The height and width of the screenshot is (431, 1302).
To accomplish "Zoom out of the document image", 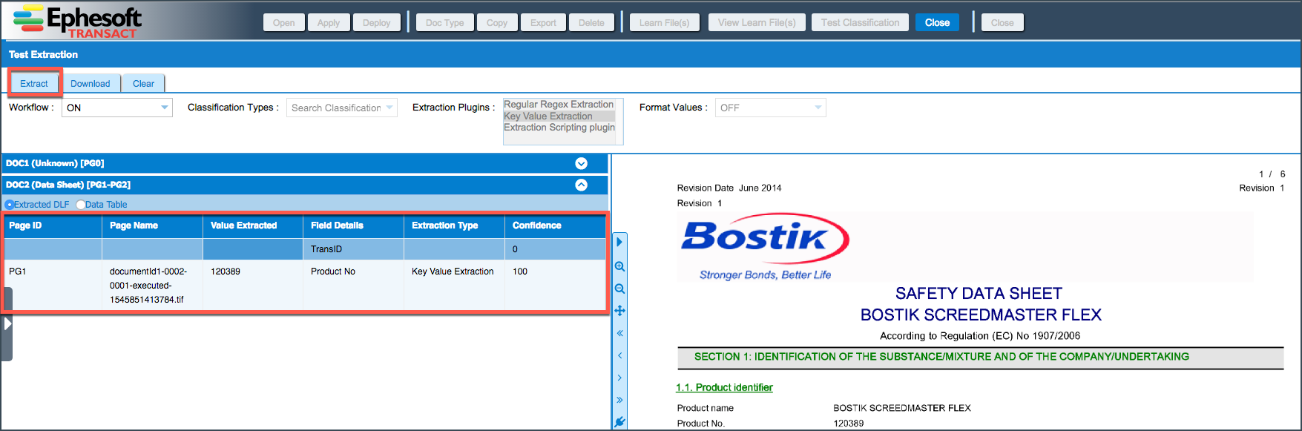I will click(619, 289).
